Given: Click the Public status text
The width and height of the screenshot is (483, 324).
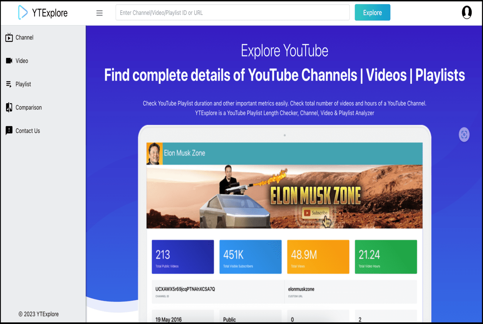Looking at the screenshot, I should pyautogui.click(x=230, y=319).
